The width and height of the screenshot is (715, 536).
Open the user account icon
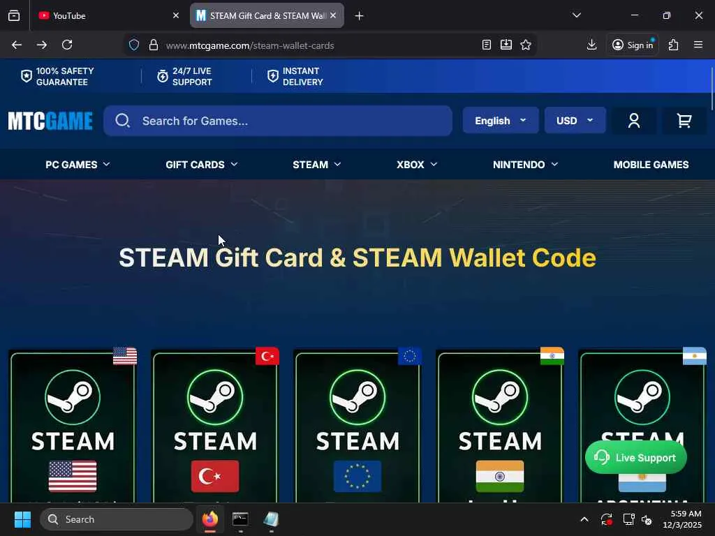(x=634, y=121)
